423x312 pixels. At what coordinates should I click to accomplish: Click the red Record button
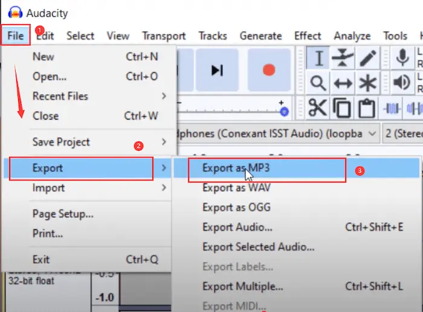click(269, 70)
